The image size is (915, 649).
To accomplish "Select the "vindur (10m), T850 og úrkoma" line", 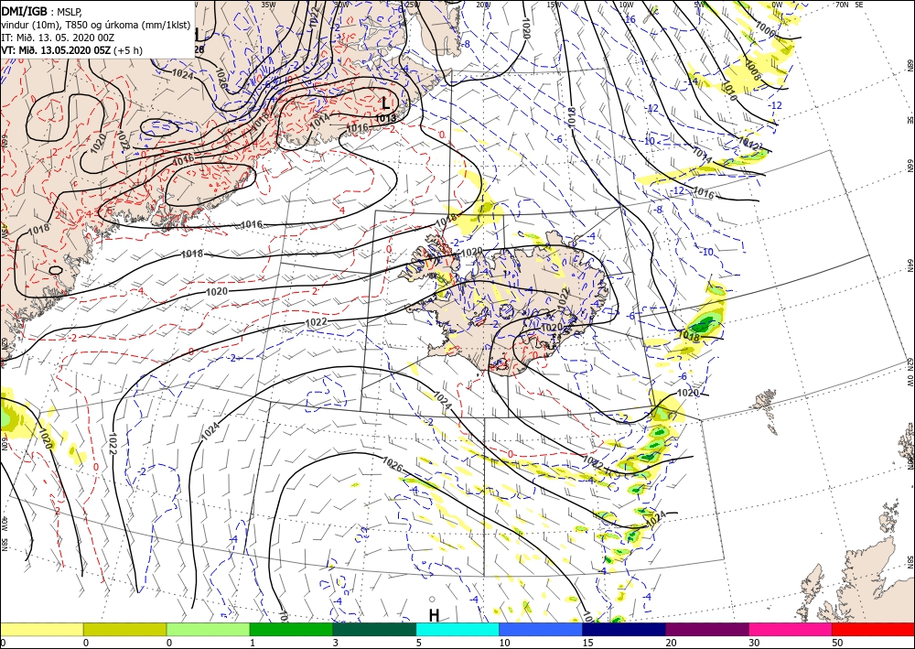I will pyautogui.click(x=95, y=25).
